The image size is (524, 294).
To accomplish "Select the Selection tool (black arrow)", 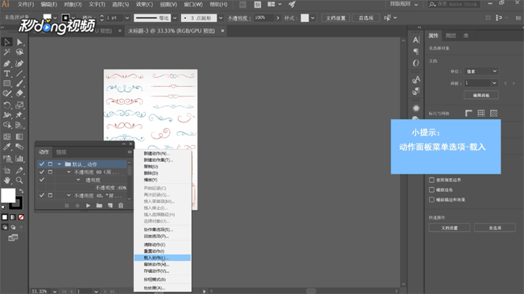I will [x=7, y=42].
